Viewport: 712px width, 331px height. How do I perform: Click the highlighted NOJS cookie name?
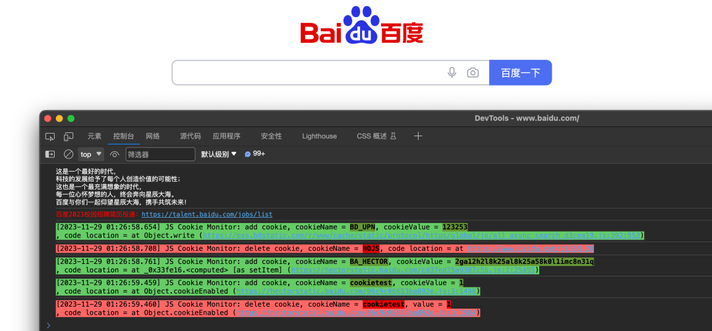[371, 249]
